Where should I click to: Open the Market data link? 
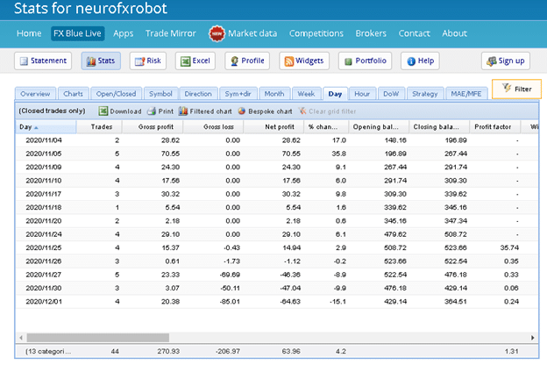click(x=252, y=33)
